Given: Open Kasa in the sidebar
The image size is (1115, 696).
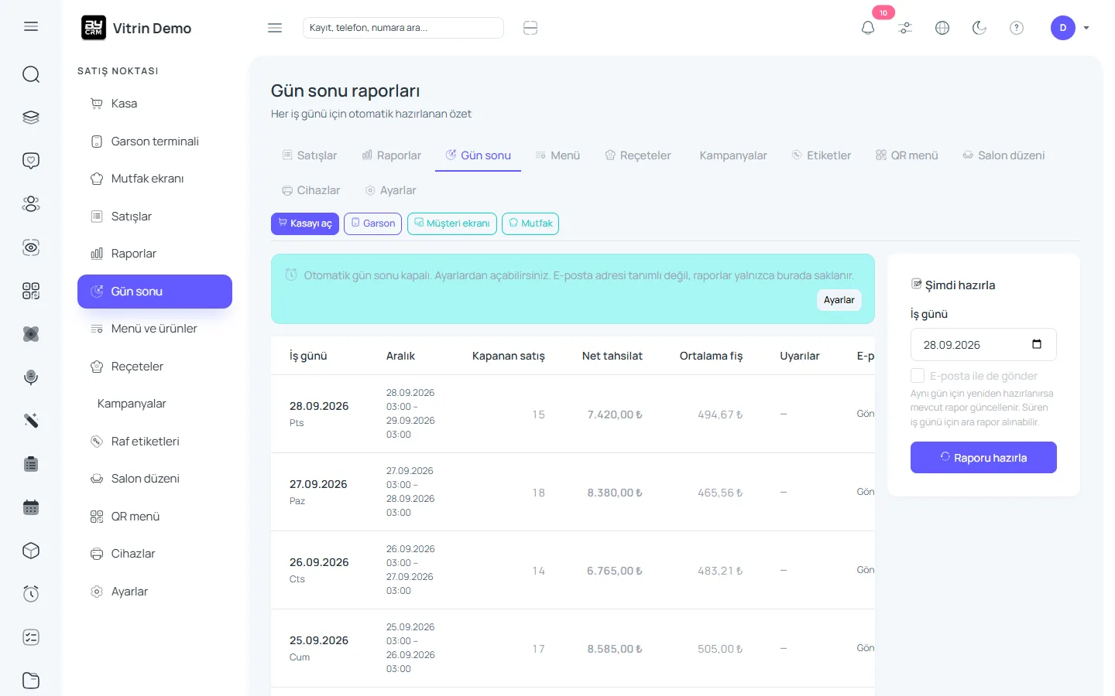Looking at the screenshot, I should [155, 104].
